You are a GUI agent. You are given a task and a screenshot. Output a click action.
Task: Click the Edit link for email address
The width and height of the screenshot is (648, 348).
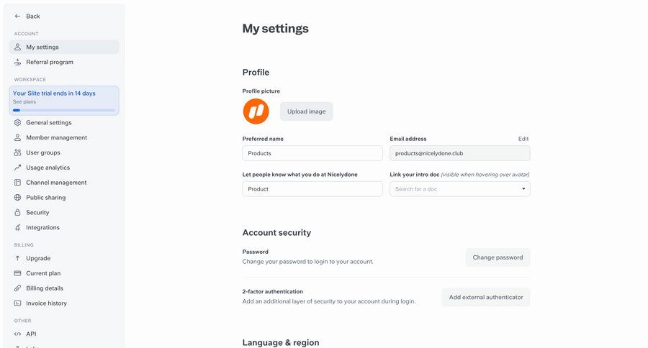(523, 139)
